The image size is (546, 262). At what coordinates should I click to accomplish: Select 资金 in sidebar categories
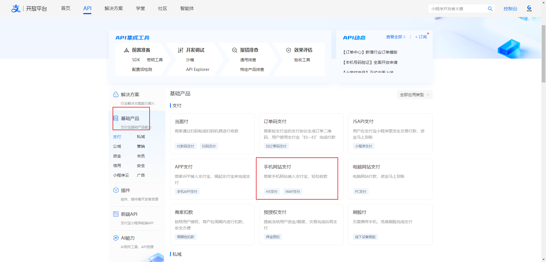point(117,156)
